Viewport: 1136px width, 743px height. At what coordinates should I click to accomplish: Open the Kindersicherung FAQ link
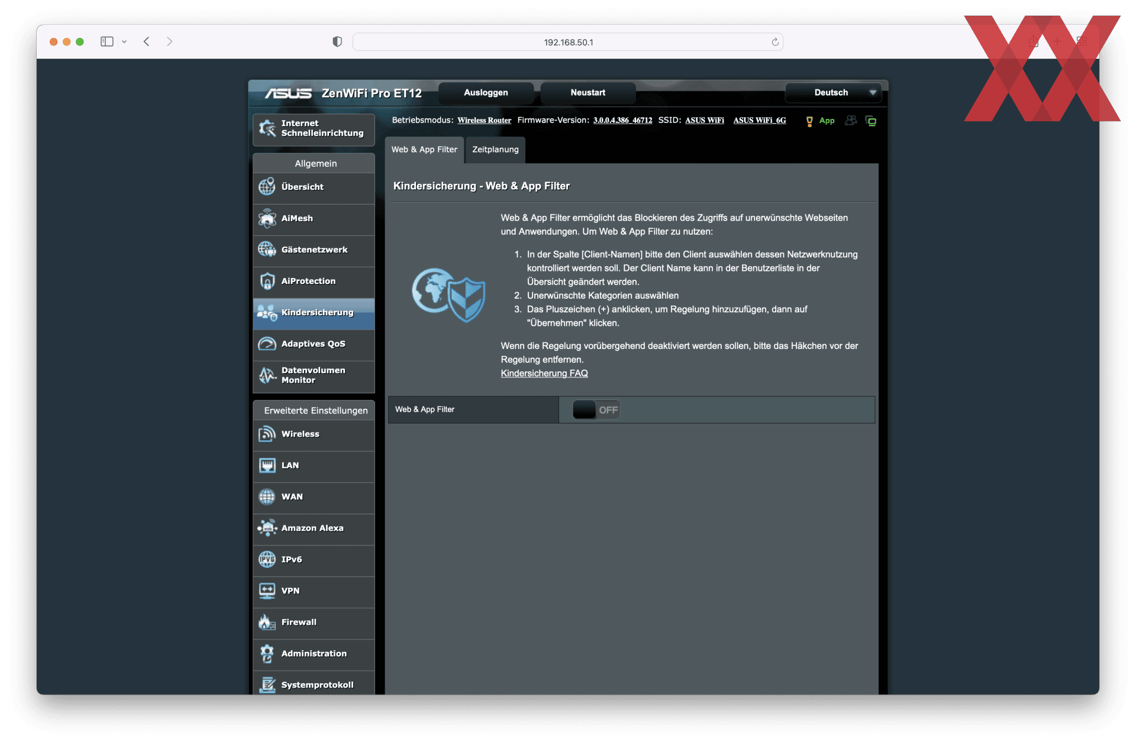click(x=544, y=373)
